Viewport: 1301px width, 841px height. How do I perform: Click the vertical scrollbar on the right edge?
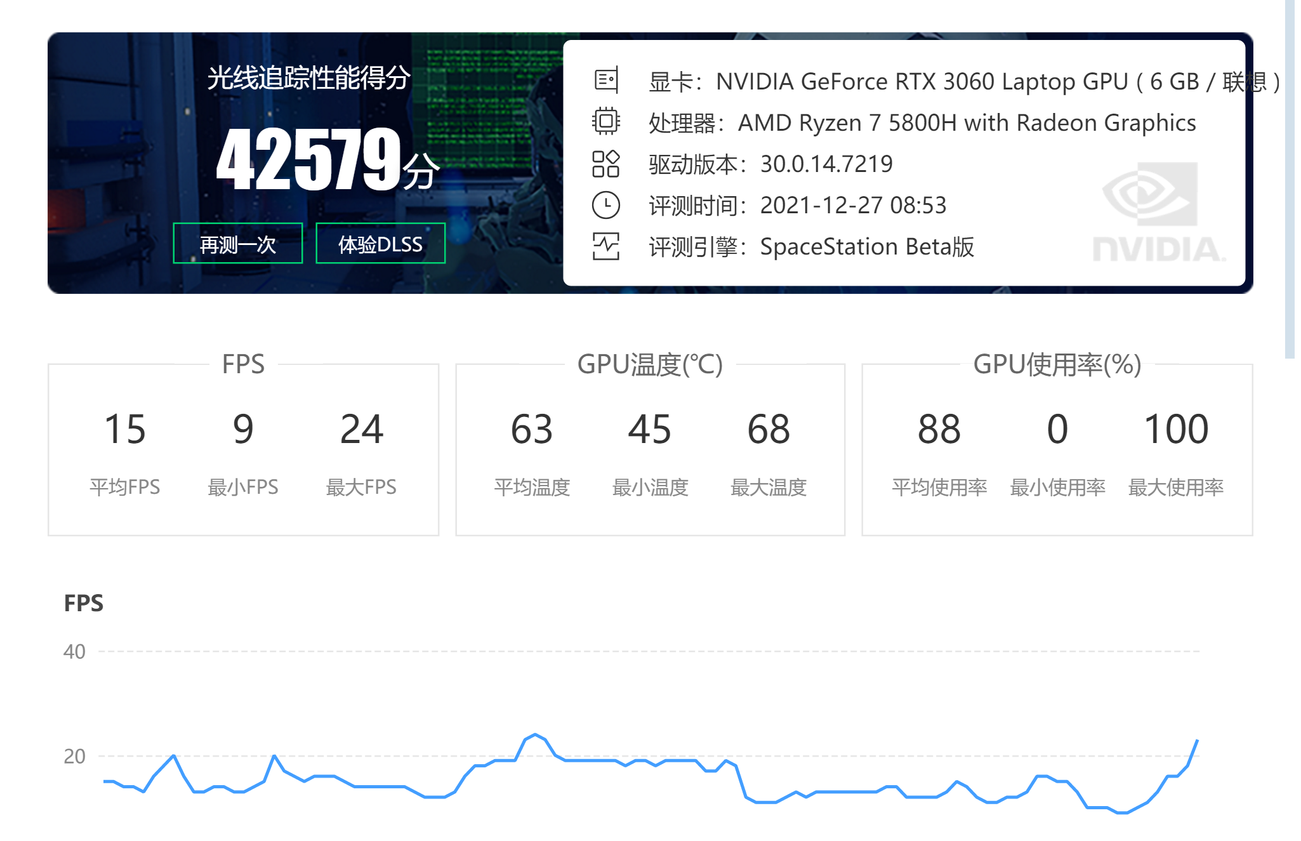click(x=1290, y=180)
